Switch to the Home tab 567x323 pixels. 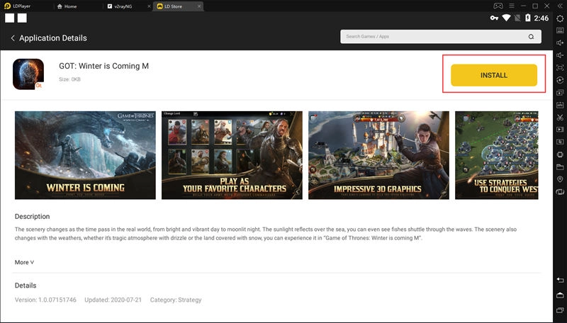[x=78, y=6]
